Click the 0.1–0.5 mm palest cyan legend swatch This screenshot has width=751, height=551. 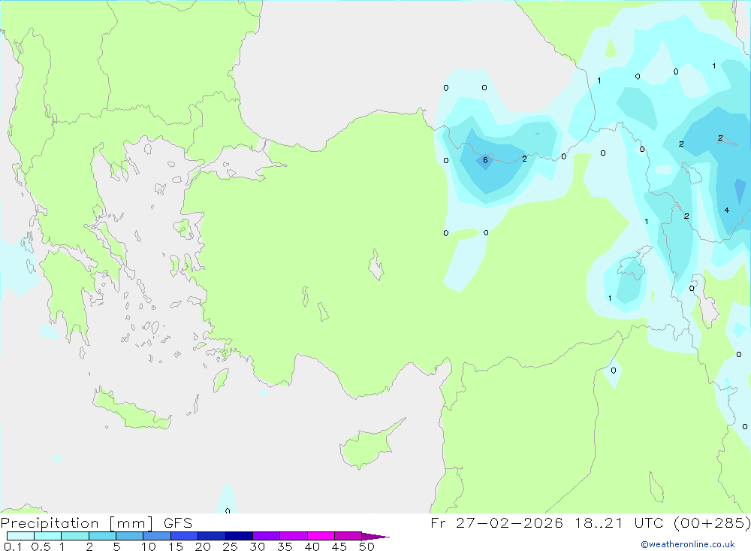[x=20, y=536]
